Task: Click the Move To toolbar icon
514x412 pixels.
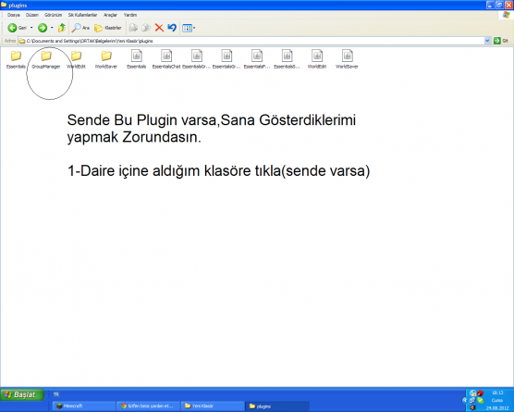Action: coord(133,28)
